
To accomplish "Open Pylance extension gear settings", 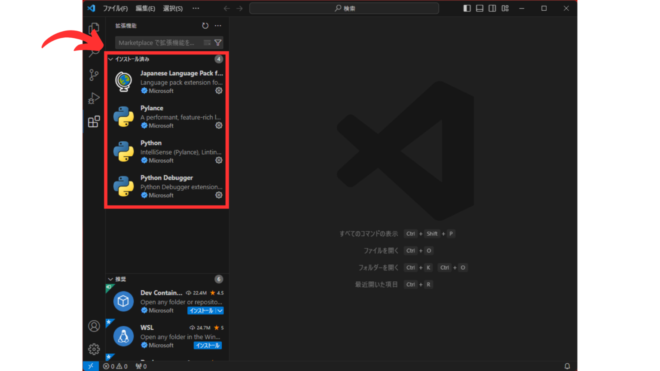I will [219, 125].
